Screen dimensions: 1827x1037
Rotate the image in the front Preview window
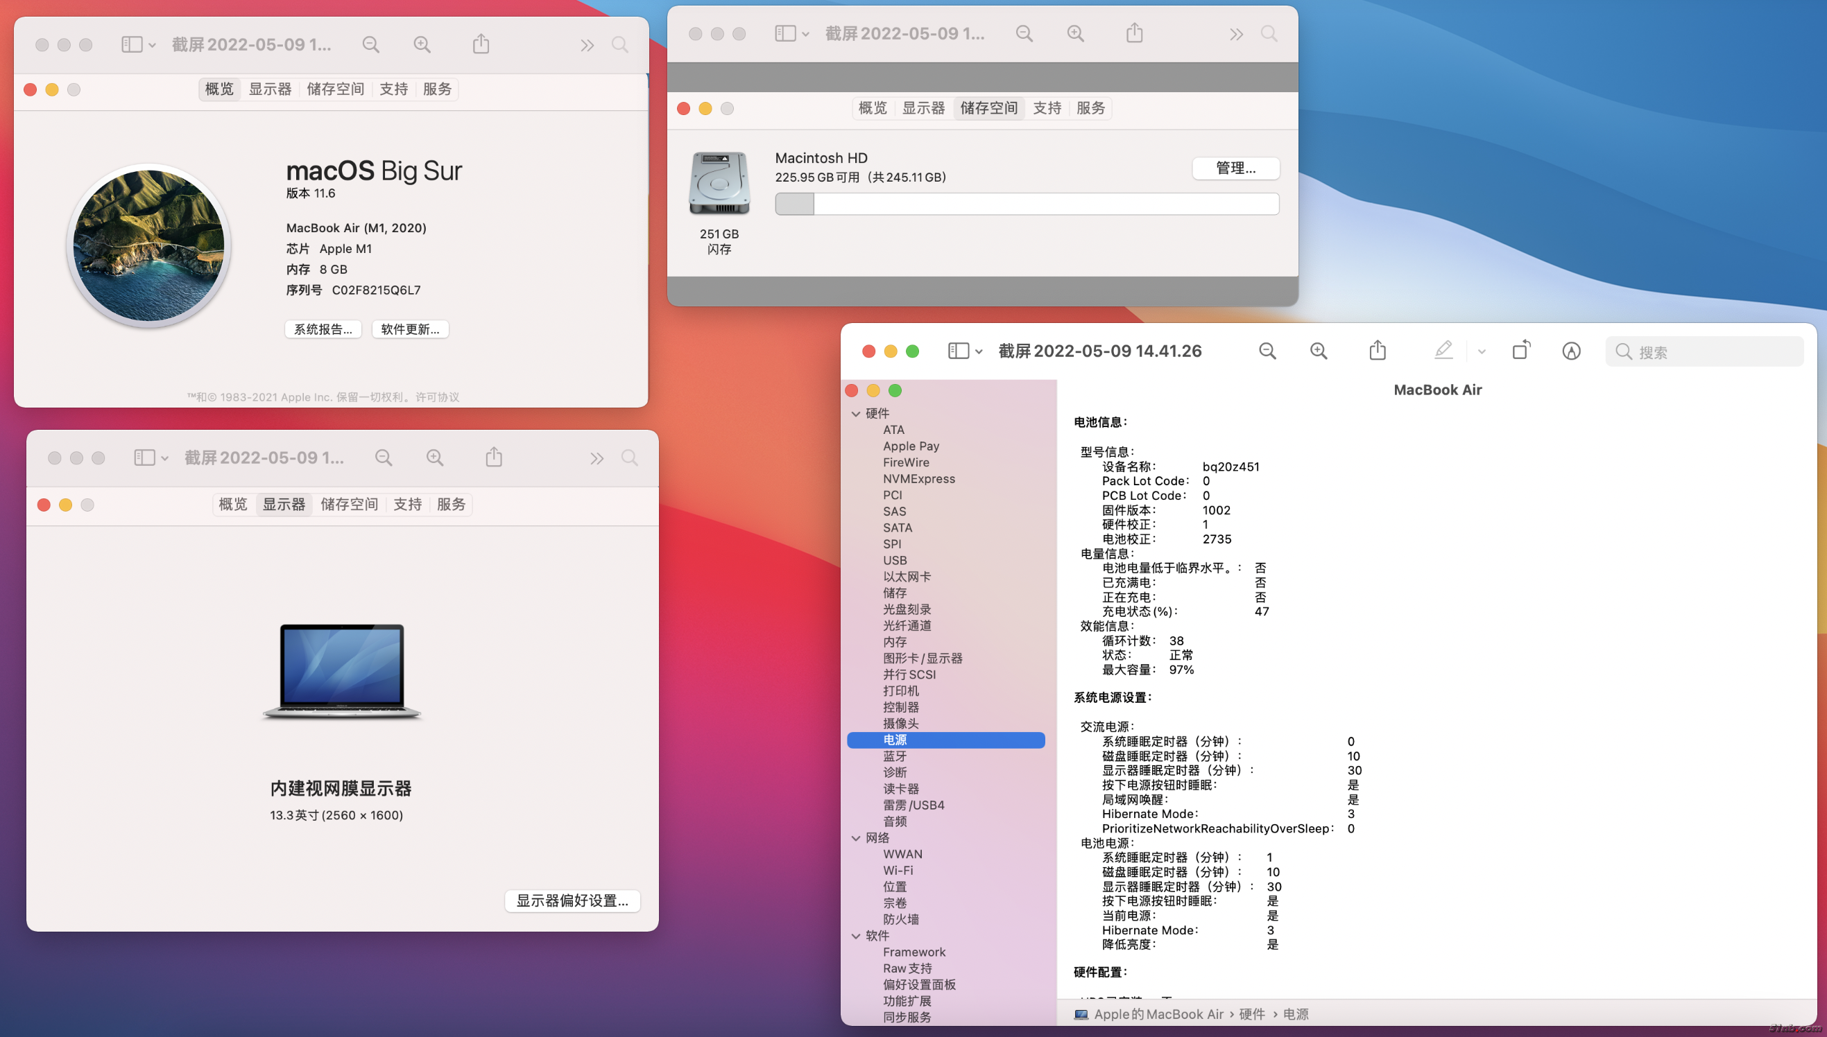[1520, 349]
